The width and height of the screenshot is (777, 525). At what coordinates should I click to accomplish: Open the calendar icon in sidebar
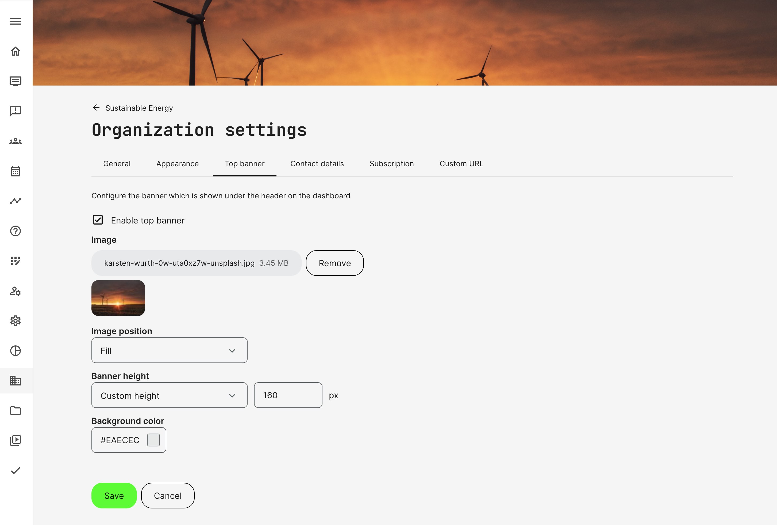tap(16, 171)
